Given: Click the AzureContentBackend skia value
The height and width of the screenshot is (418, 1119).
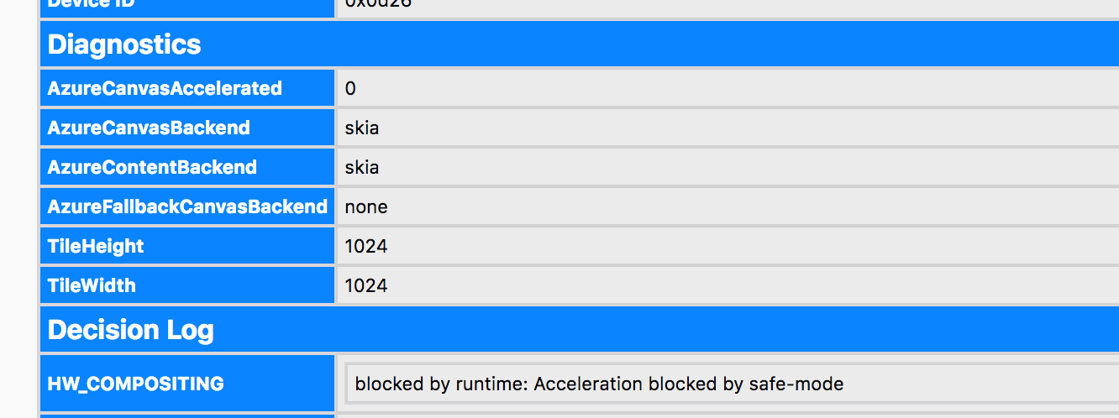Looking at the screenshot, I should (x=361, y=167).
